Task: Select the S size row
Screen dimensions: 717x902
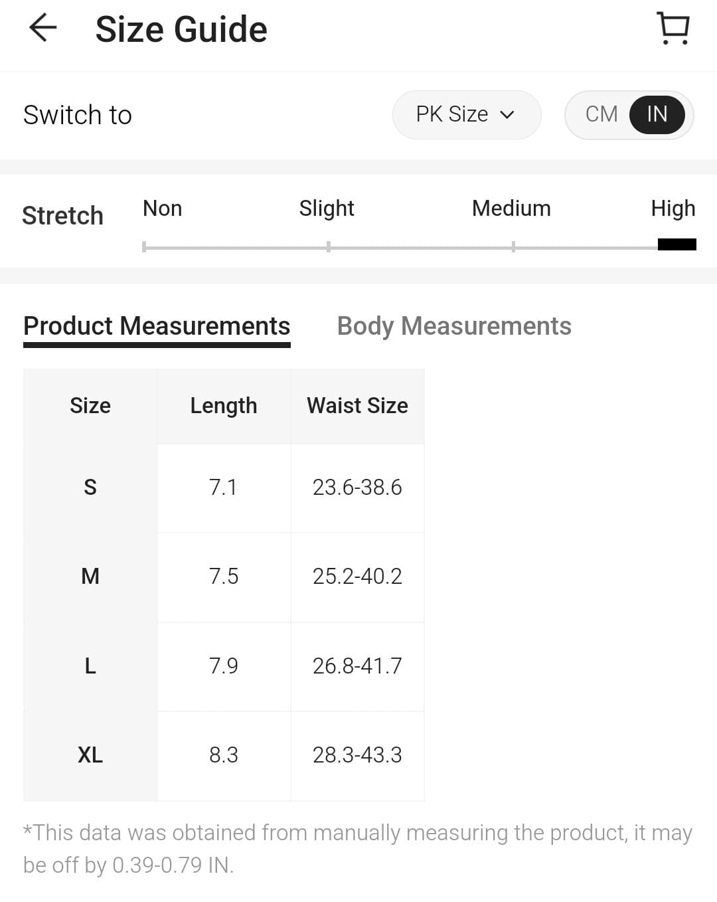Action: [x=90, y=488]
